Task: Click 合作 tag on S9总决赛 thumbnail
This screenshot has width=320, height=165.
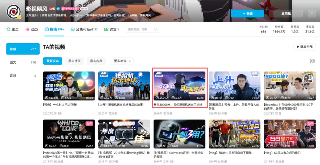Action: (x=310, y=123)
